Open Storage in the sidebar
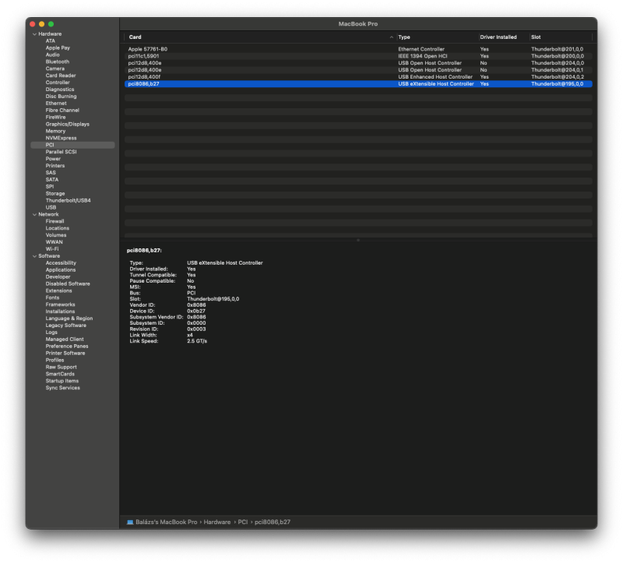This screenshot has width=623, height=563. [55, 194]
